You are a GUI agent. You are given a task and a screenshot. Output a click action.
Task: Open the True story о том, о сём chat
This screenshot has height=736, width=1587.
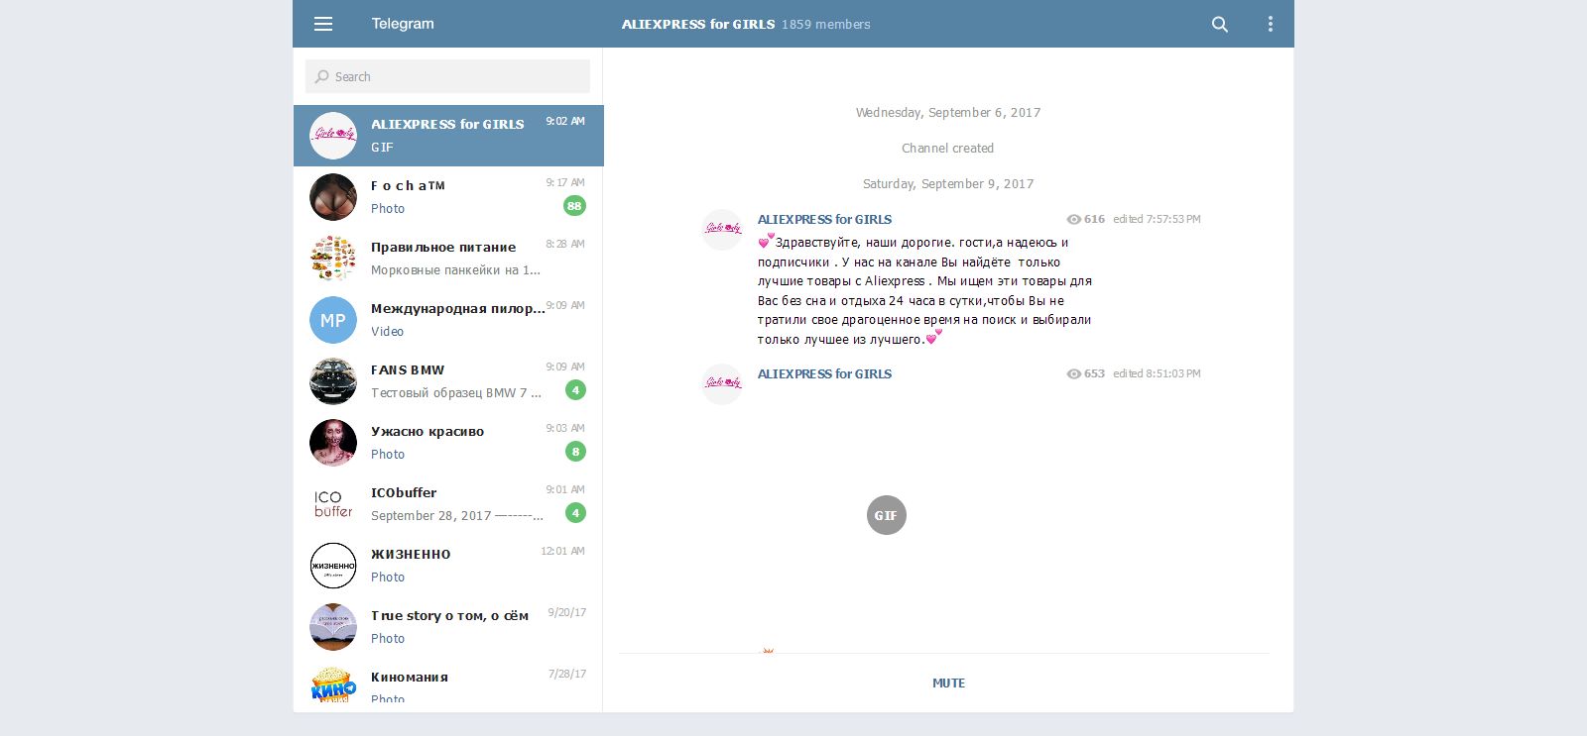point(448,627)
